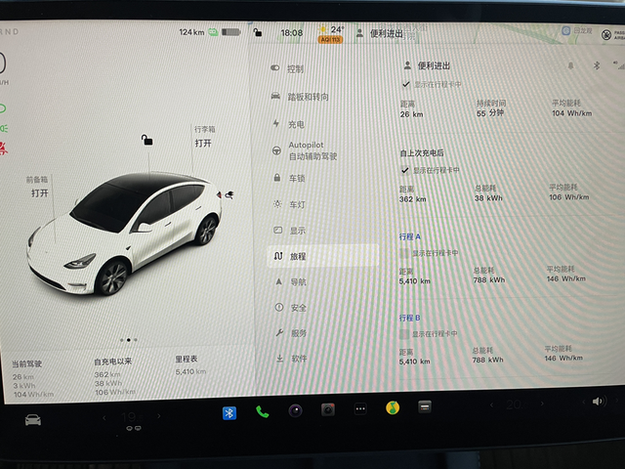
Task: Open the 便利进出 profile in status bar
Action: (380, 33)
